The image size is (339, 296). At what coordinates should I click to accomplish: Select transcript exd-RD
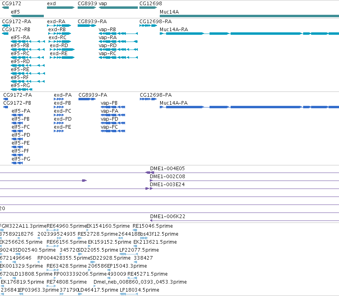coord(62,50)
